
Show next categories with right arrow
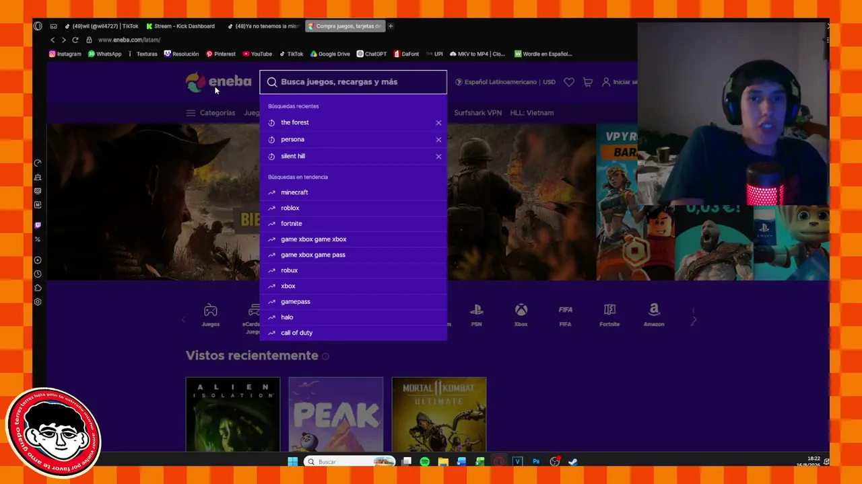(x=694, y=321)
